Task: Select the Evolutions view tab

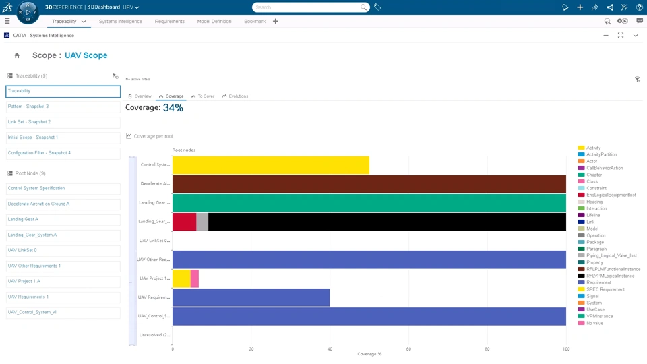Action: pyautogui.click(x=235, y=96)
